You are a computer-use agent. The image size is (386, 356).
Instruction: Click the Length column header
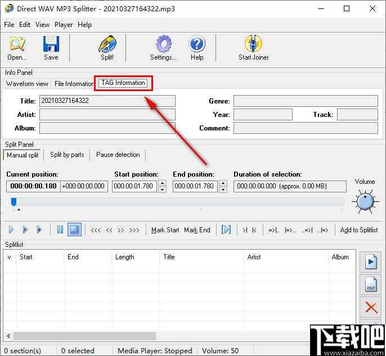coord(136,257)
